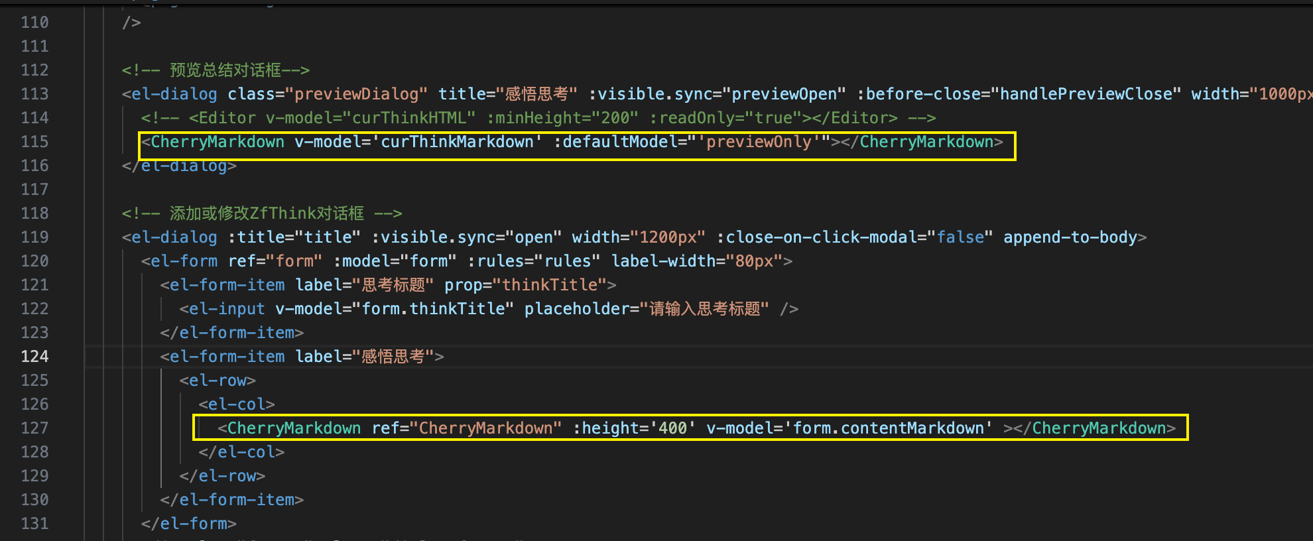Click prop="thinkTitle" on line 121
The width and height of the screenshot is (1313, 541).
coord(526,285)
